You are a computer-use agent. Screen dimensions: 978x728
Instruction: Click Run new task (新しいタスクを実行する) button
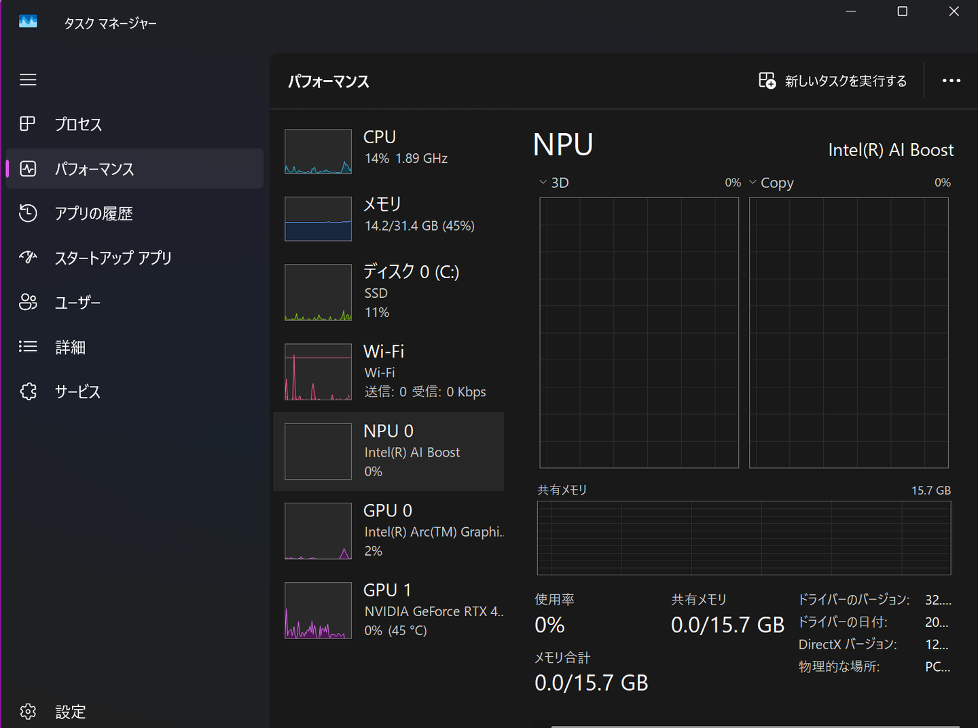point(833,81)
